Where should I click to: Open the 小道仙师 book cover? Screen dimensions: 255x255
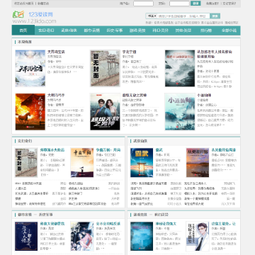click(x=180, y=112)
